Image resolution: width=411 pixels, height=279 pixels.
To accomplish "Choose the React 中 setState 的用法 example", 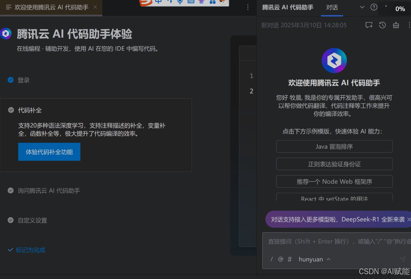I will 334,197.
